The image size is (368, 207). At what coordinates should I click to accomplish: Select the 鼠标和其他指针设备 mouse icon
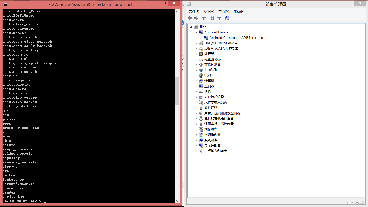point(201,119)
